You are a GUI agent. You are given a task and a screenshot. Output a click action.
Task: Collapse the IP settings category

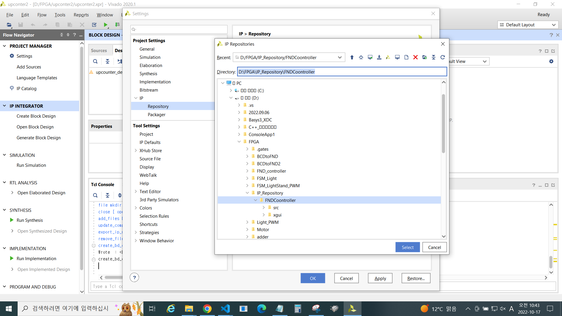pyautogui.click(x=136, y=98)
